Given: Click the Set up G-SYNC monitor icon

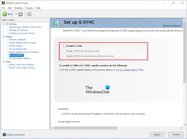Looking at the screenshot, I should coord(58,23).
